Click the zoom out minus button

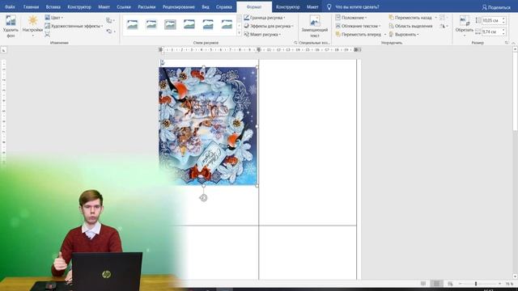[460, 284]
